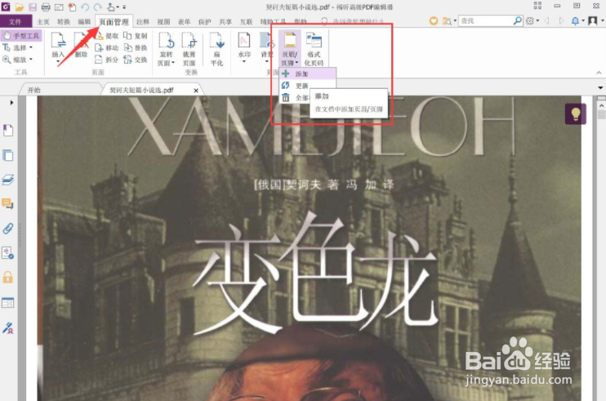This screenshot has height=401, width=606.
Task: Click inside the 查找 search field
Action: (x=485, y=20)
